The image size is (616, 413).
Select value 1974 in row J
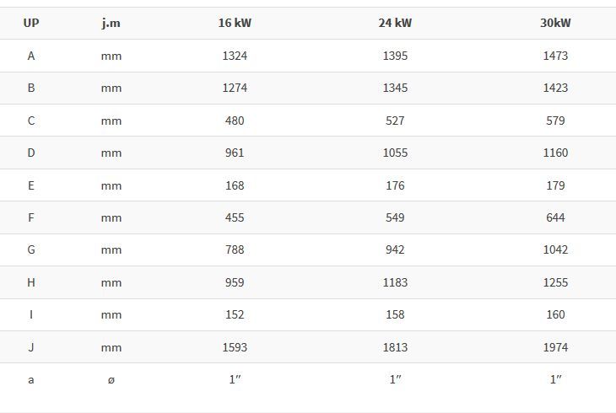pos(555,347)
